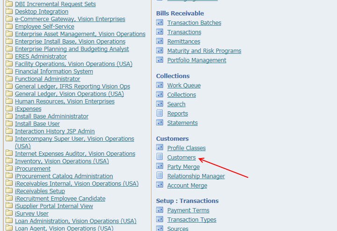Click folder icon beside Install Base User
337x231 pixels.
[x=9, y=123]
